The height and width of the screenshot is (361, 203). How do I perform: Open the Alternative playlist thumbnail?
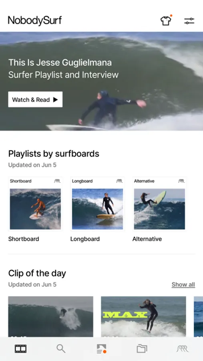[159, 204]
